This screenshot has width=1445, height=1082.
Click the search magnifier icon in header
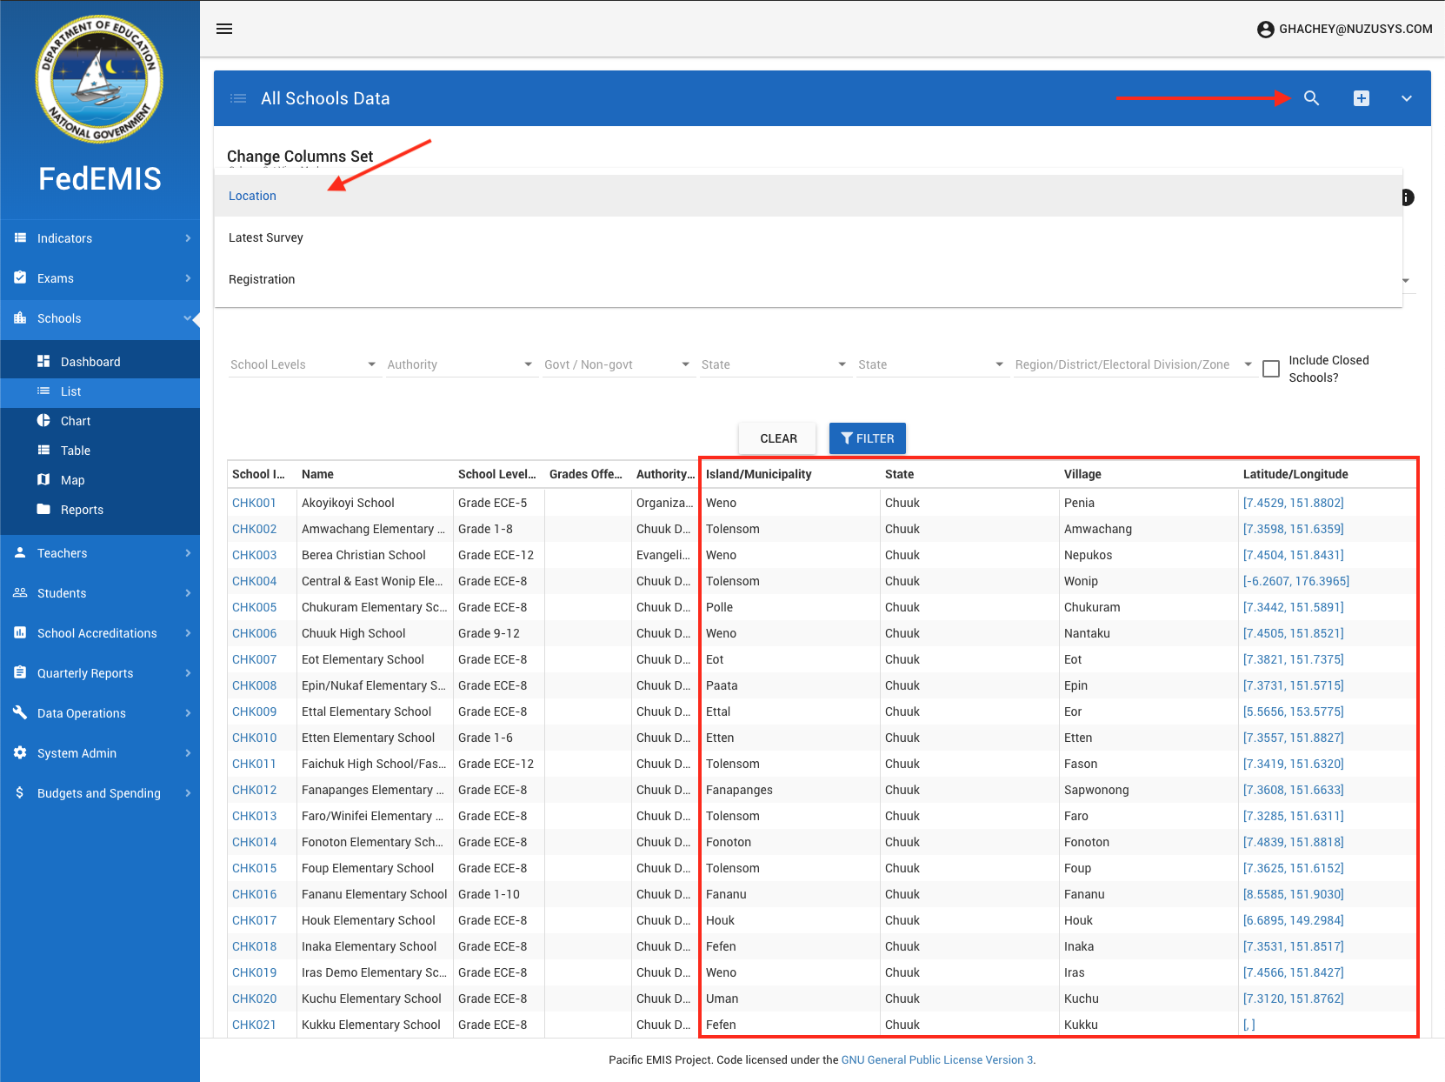1311,98
